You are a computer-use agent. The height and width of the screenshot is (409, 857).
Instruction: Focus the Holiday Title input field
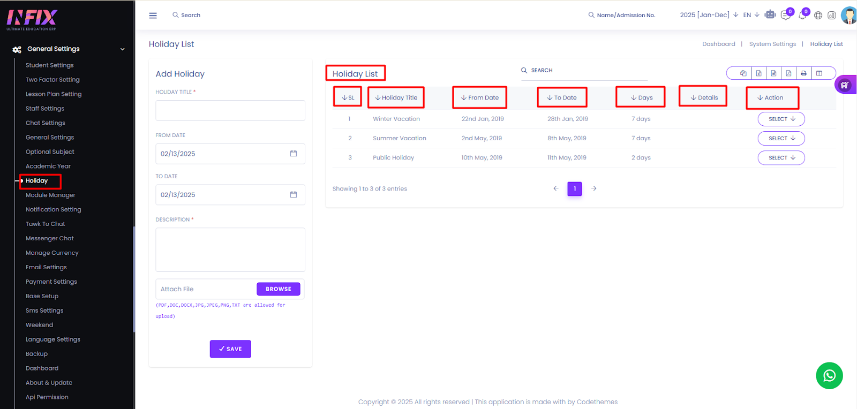[230, 110]
